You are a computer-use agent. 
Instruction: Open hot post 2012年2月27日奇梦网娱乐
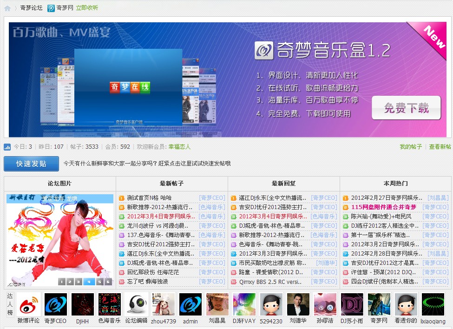tap(387, 198)
